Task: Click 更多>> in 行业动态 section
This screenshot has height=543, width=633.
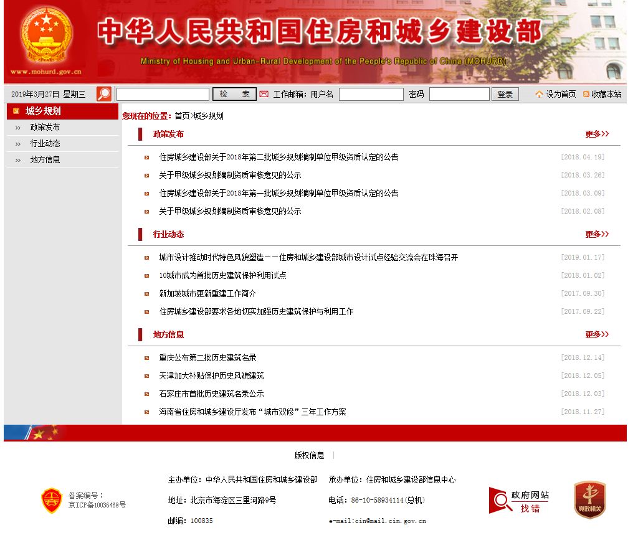Action: [597, 234]
